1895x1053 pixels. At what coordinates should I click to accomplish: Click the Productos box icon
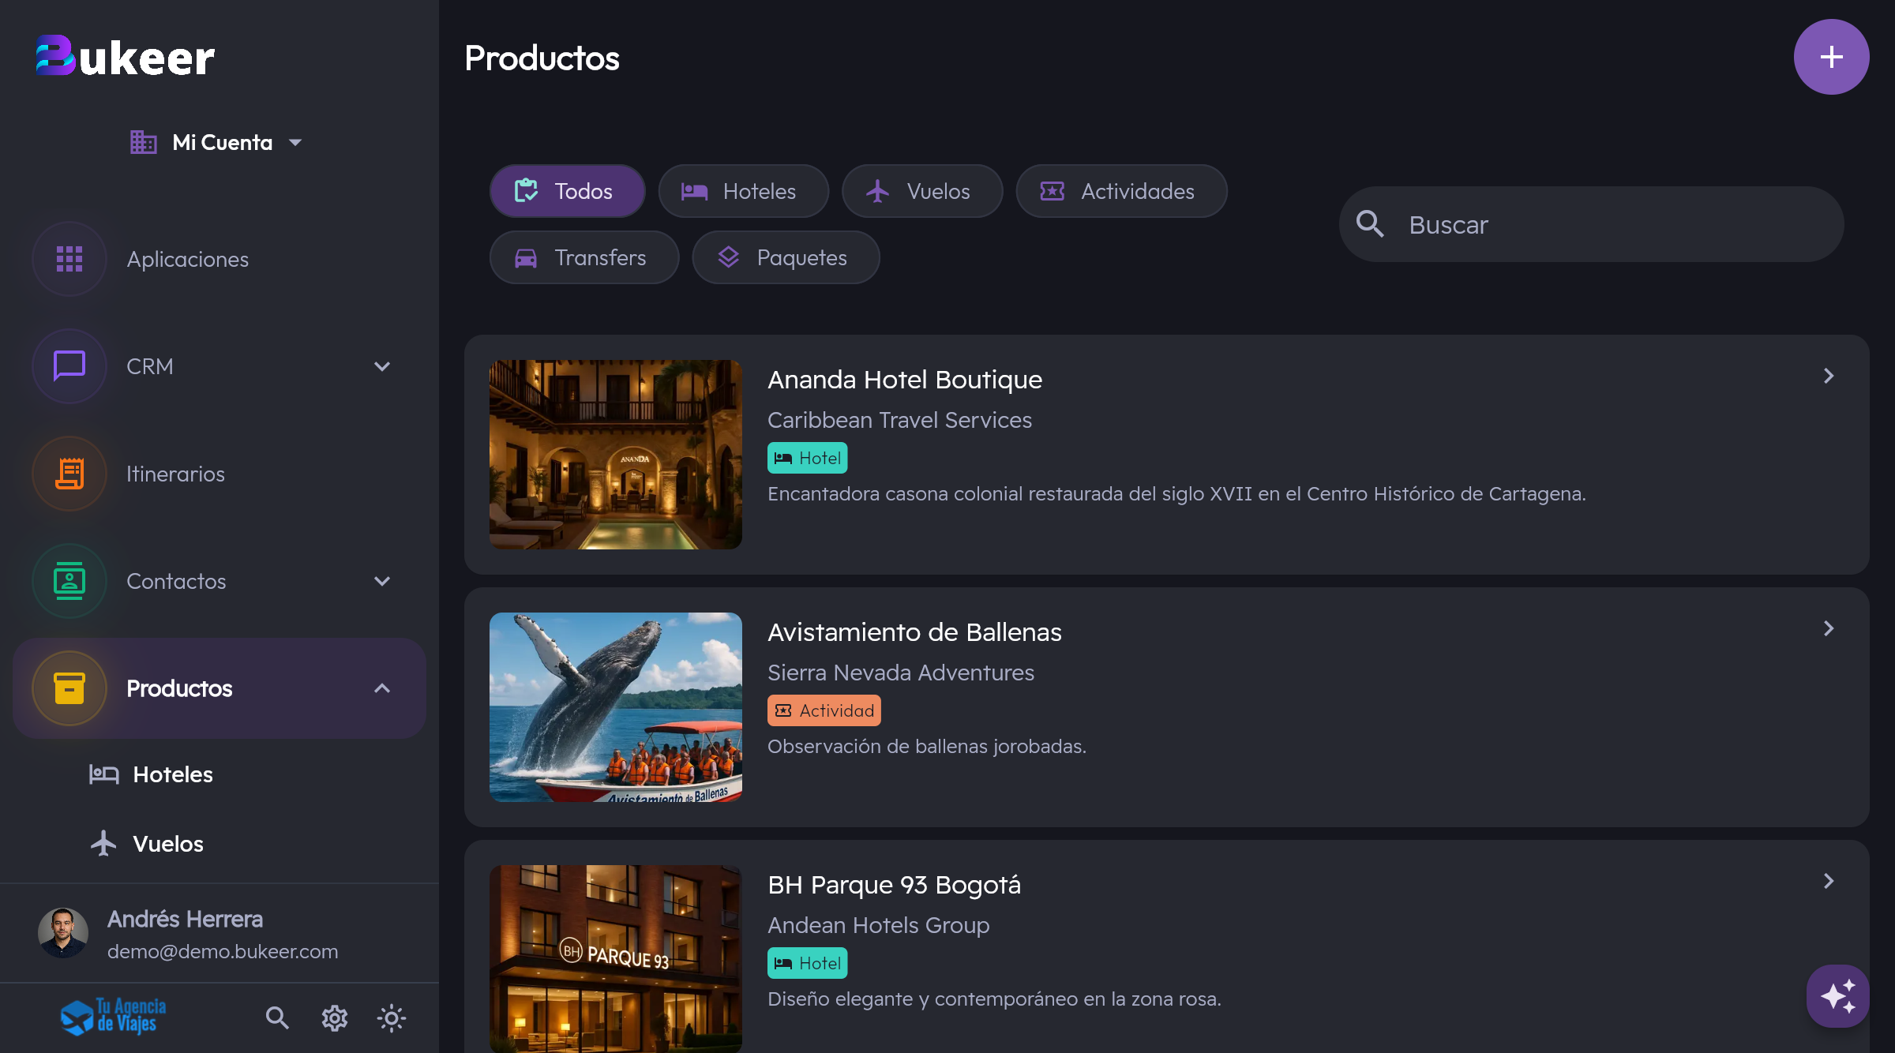(x=69, y=688)
